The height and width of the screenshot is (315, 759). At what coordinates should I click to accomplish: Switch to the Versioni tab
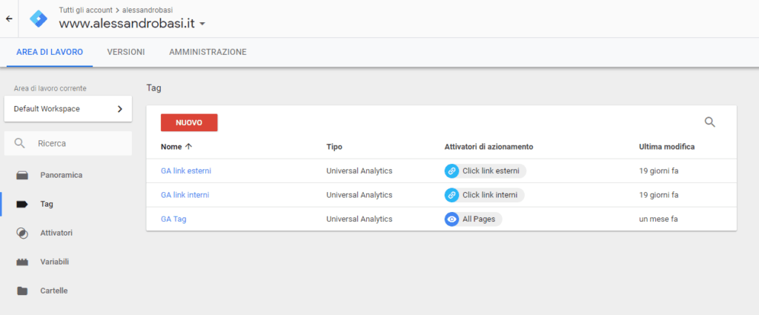coord(126,52)
